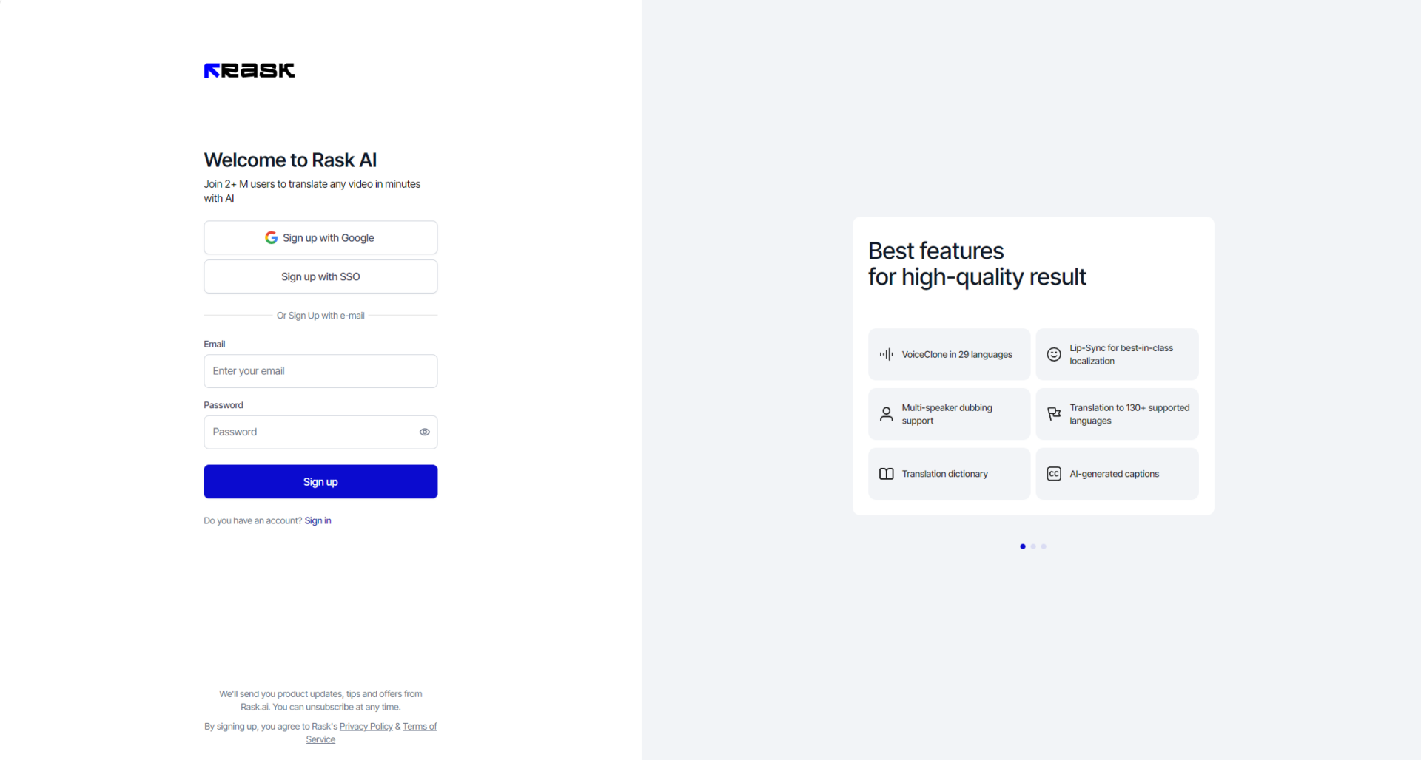Open the Sign in link
Viewport: 1421px width, 760px height.
click(x=318, y=520)
